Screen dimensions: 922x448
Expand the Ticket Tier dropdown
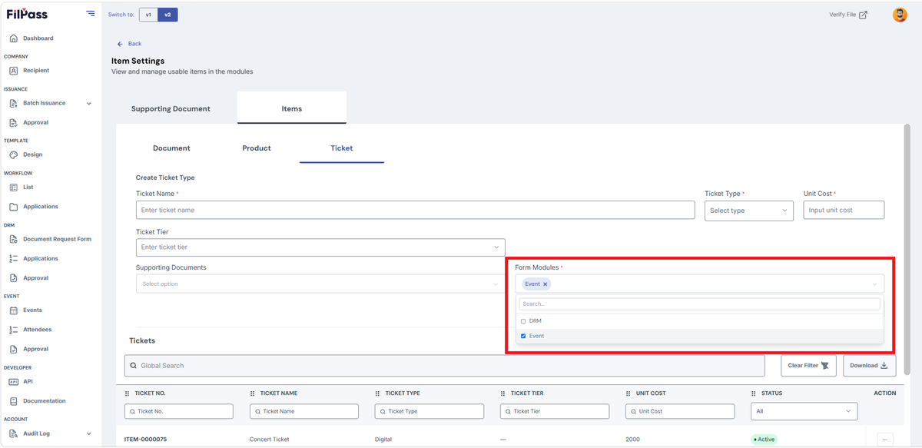coord(320,247)
